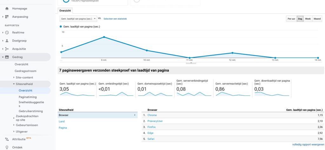325x150 pixels.
Task: Click the 10 mrt. data point on chart
Action: 147,51
